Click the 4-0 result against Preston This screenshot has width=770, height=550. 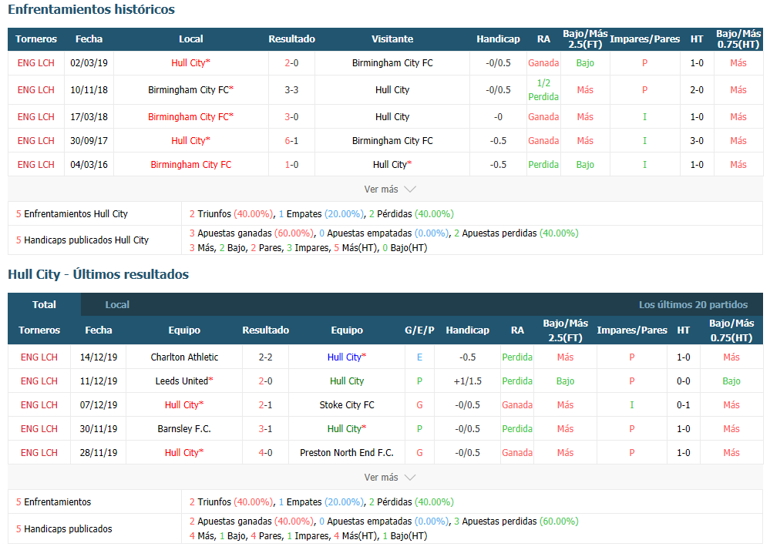(265, 452)
